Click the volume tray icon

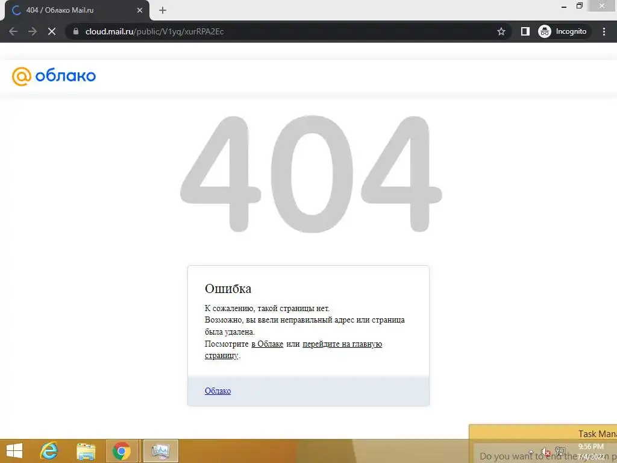click(x=545, y=452)
